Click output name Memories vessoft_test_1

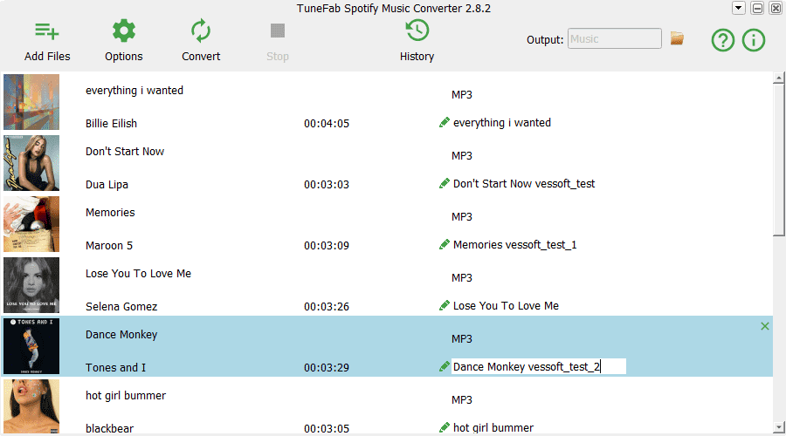tap(514, 245)
